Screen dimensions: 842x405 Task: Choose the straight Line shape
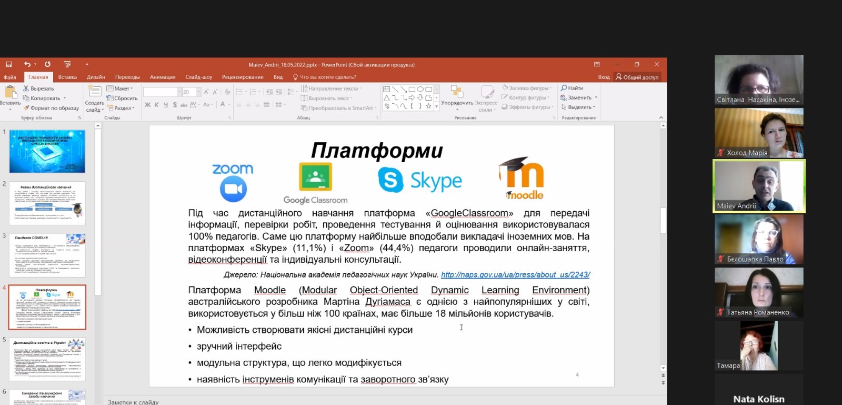tap(395, 89)
